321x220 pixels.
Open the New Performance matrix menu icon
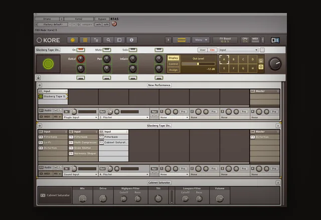(x=40, y=85)
